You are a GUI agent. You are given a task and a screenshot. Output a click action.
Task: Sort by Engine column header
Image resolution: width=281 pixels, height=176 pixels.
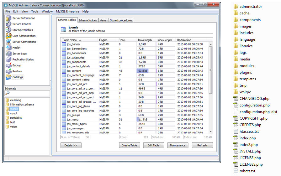click(x=107, y=40)
